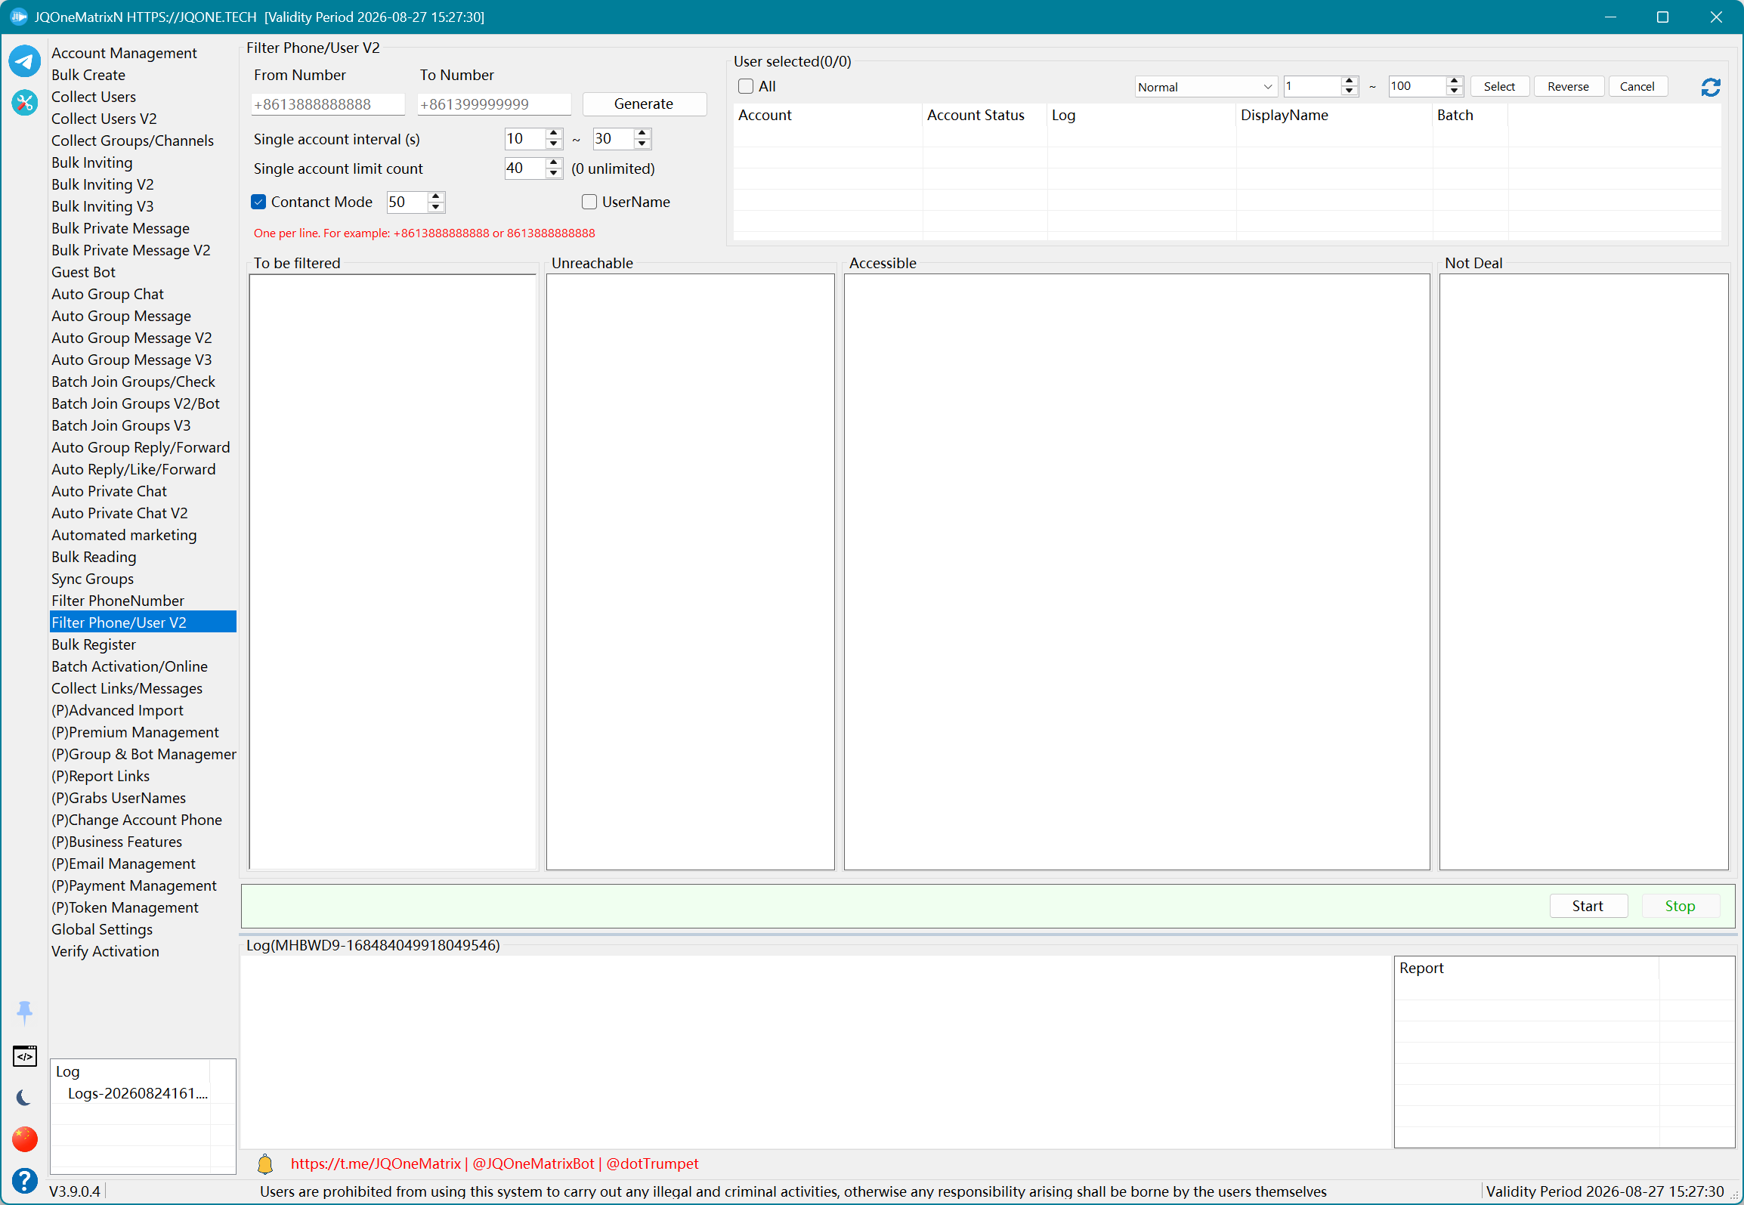Decrease the single account interval maximum value

click(642, 144)
